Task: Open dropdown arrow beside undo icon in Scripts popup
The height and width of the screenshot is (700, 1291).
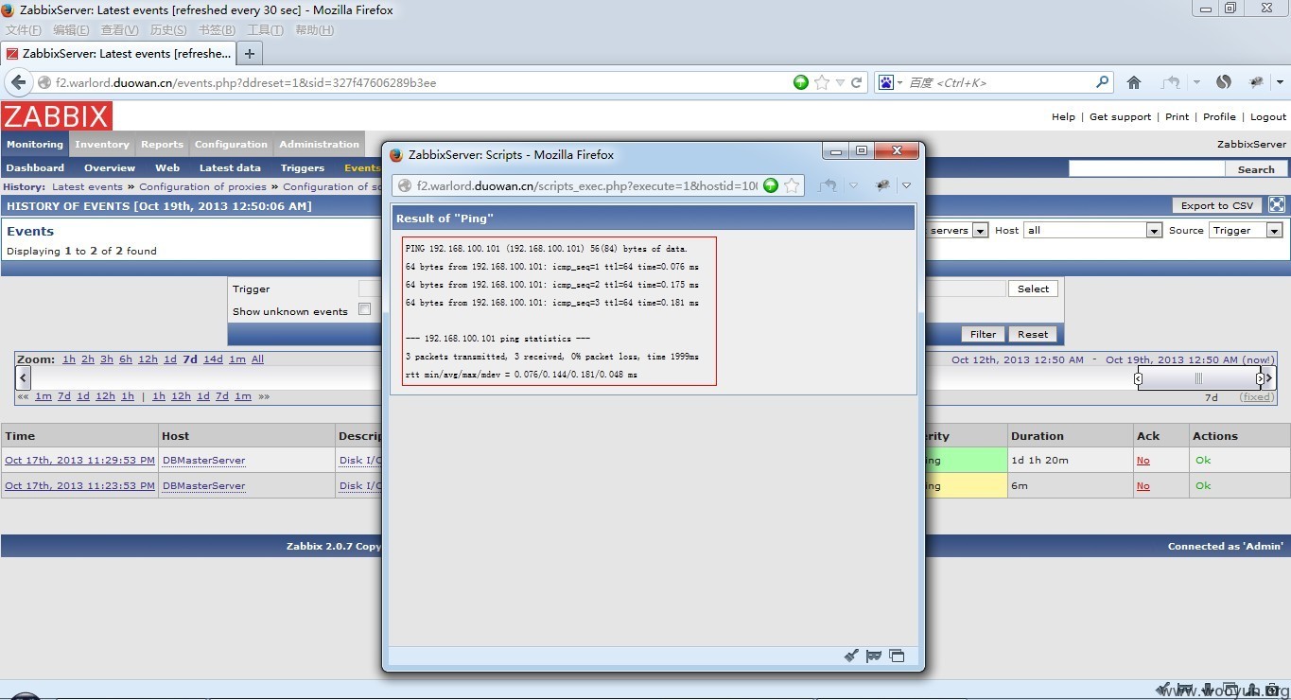Action: tap(853, 185)
